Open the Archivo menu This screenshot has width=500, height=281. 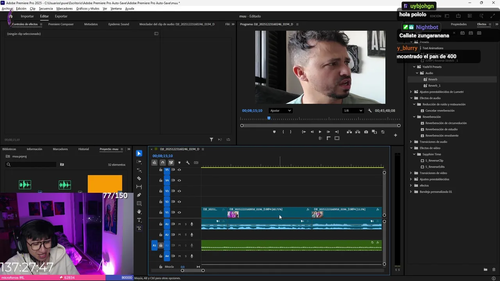point(7,9)
